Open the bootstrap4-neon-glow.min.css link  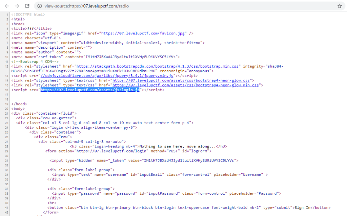[x=185, y=85]
